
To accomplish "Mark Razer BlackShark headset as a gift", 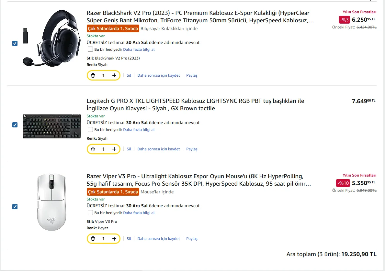I will 90,49.
